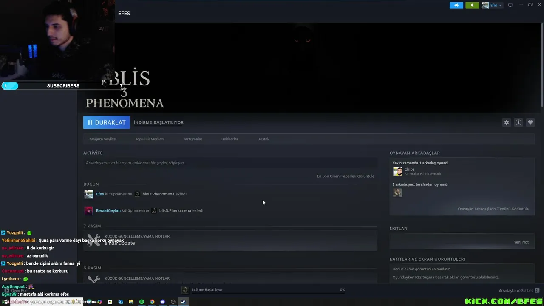Open Arkadaşlar ve Sohbet panel

(516, 291)
